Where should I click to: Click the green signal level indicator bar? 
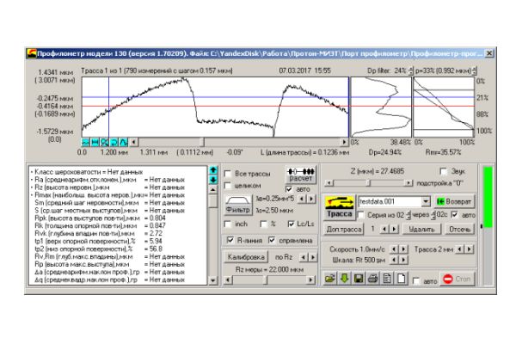click(x=488, y=197)
